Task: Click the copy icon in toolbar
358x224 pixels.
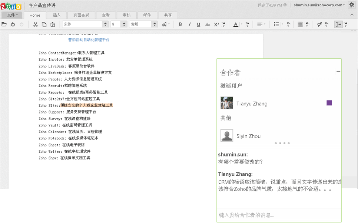Action: (44, 24)
